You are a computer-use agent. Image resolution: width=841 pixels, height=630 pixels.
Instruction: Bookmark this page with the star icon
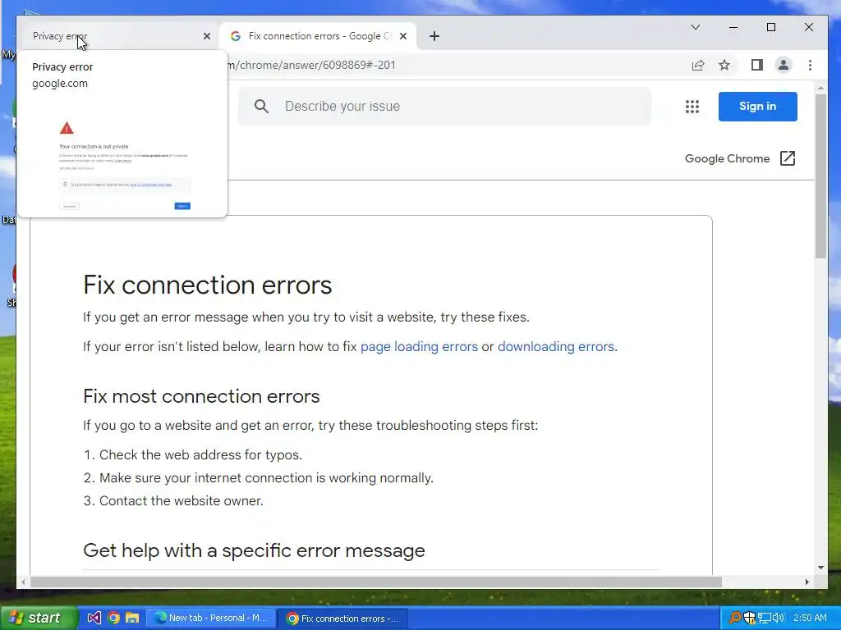724,66
